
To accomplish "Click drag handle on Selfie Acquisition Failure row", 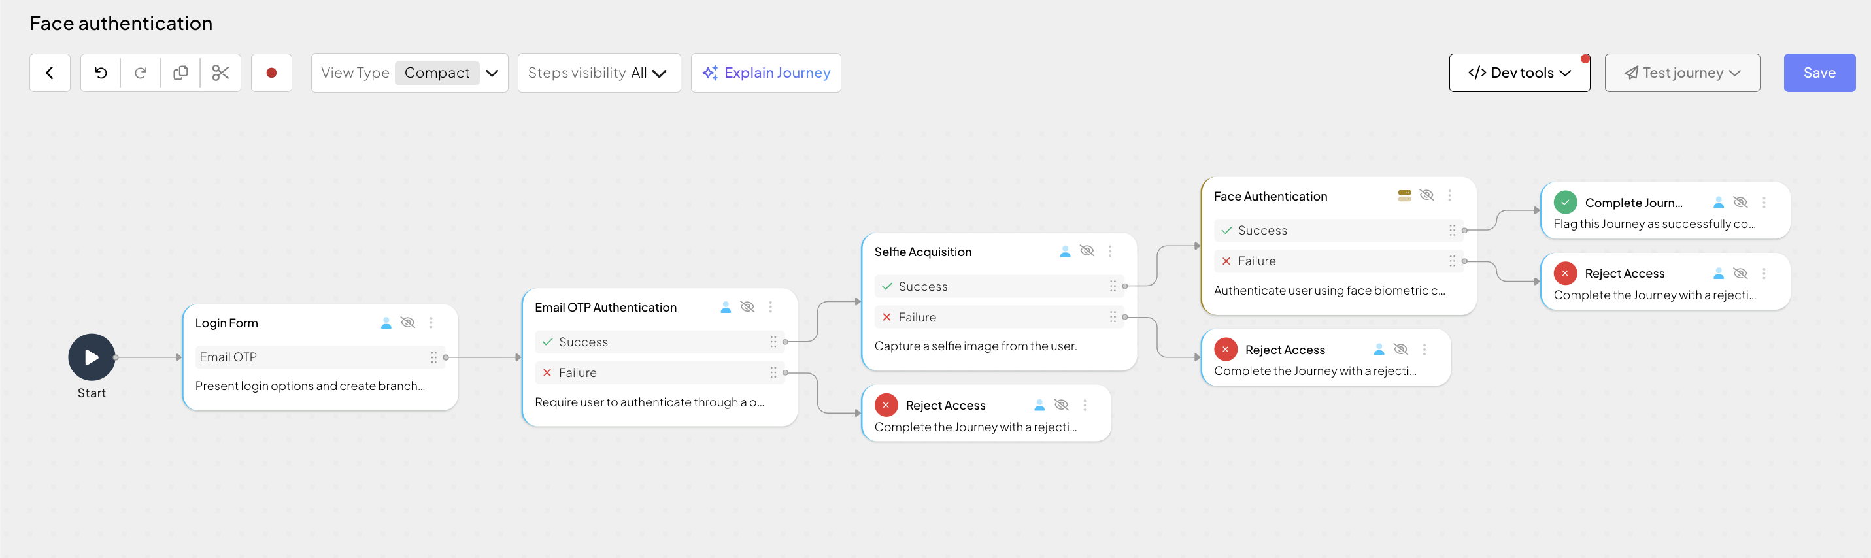I will coord(1113,317).
